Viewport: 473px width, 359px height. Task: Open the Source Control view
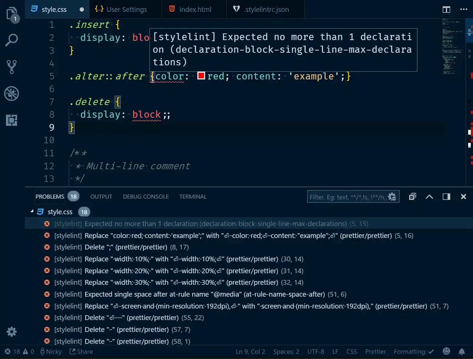[12, 67]
